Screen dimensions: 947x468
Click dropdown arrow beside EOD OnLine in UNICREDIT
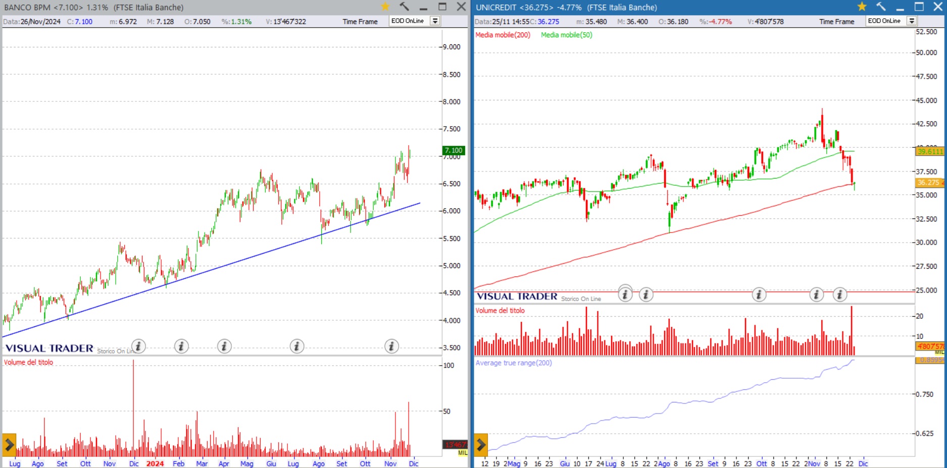pos(912,21)
